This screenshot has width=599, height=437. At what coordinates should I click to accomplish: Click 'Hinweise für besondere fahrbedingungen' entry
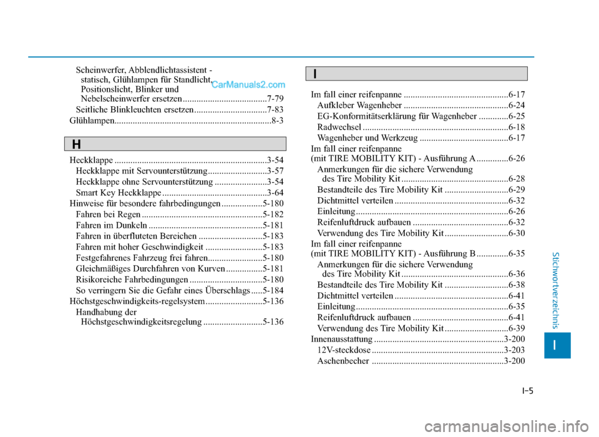click(177, 204)
